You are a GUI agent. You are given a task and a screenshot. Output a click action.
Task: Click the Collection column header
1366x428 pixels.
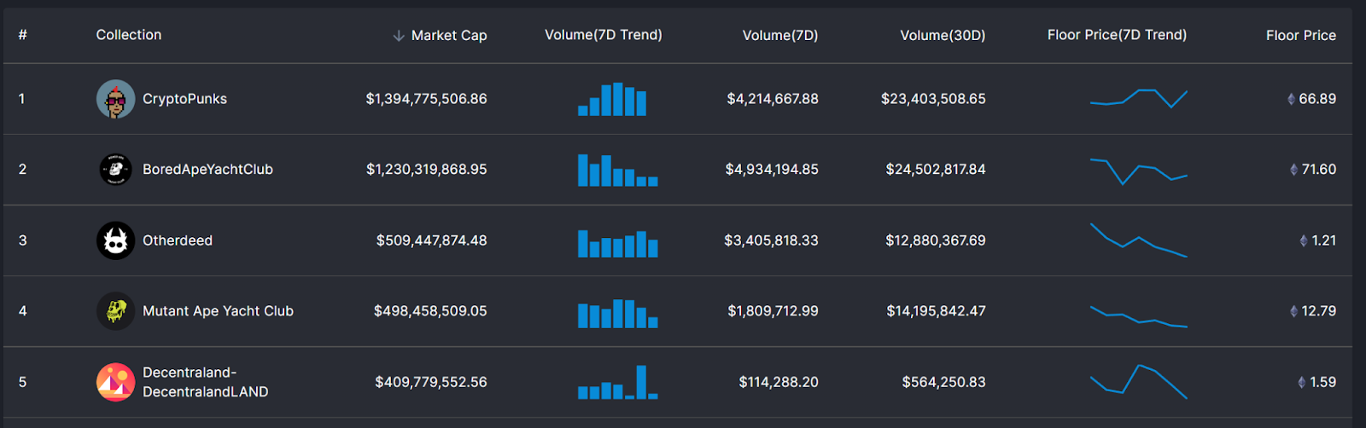129,35
